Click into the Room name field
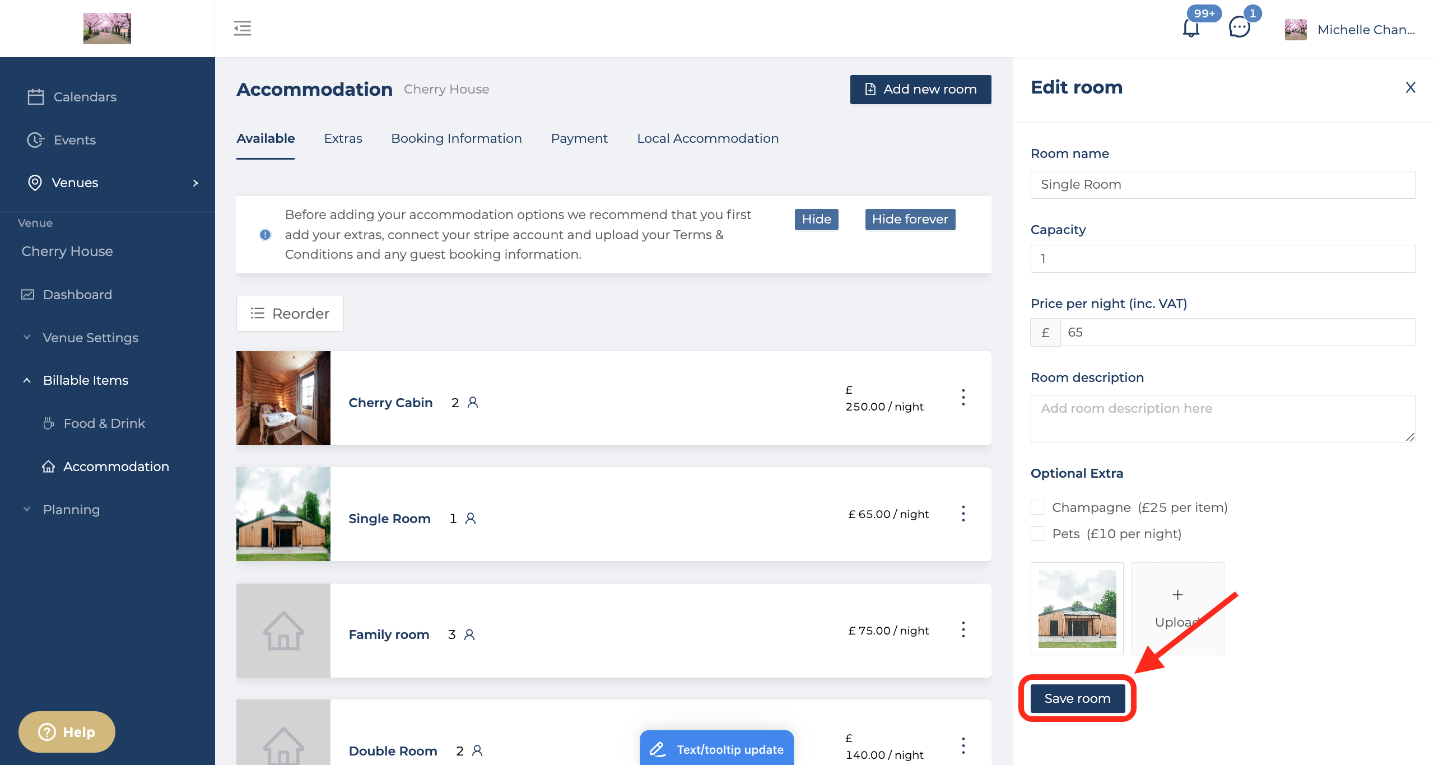1434x765 pixels. point(1223,185)
